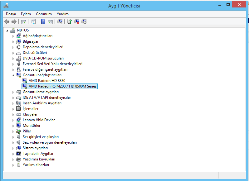Expand the İnsan Arabirim Aygıtları category
This screenshot has width=249, height=181.
coord(13,103)
